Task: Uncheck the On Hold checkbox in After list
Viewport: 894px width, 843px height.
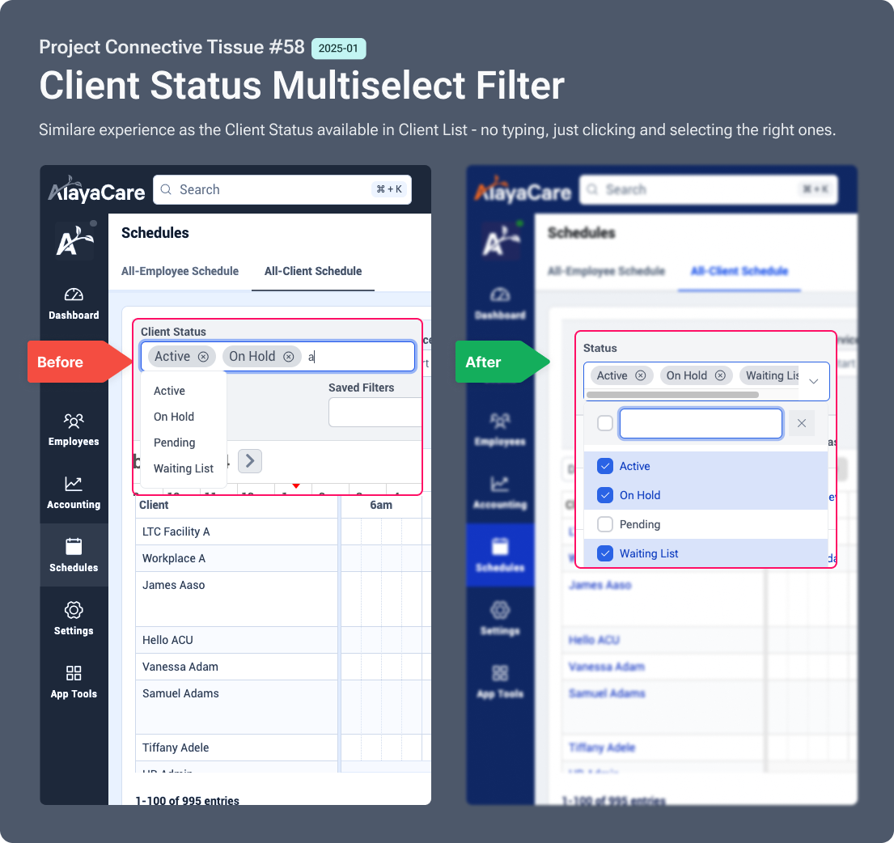Action: [605, 495]
